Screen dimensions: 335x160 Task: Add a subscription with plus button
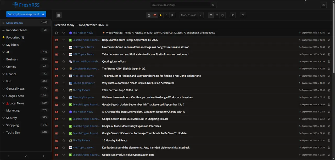(43, 14)
